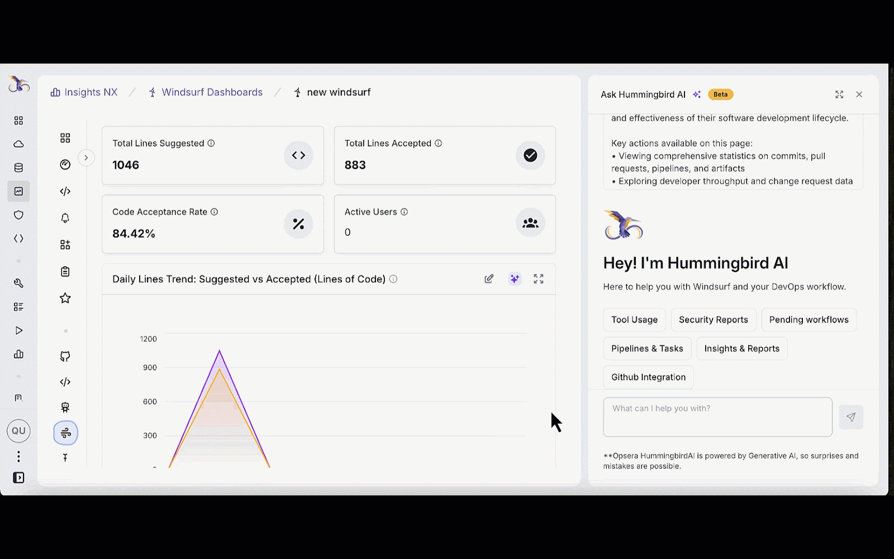Image resolution: width=894 pixels, height=559 pixels.
Task: Click the AI sparkle icon on chart
Action: 515,279
